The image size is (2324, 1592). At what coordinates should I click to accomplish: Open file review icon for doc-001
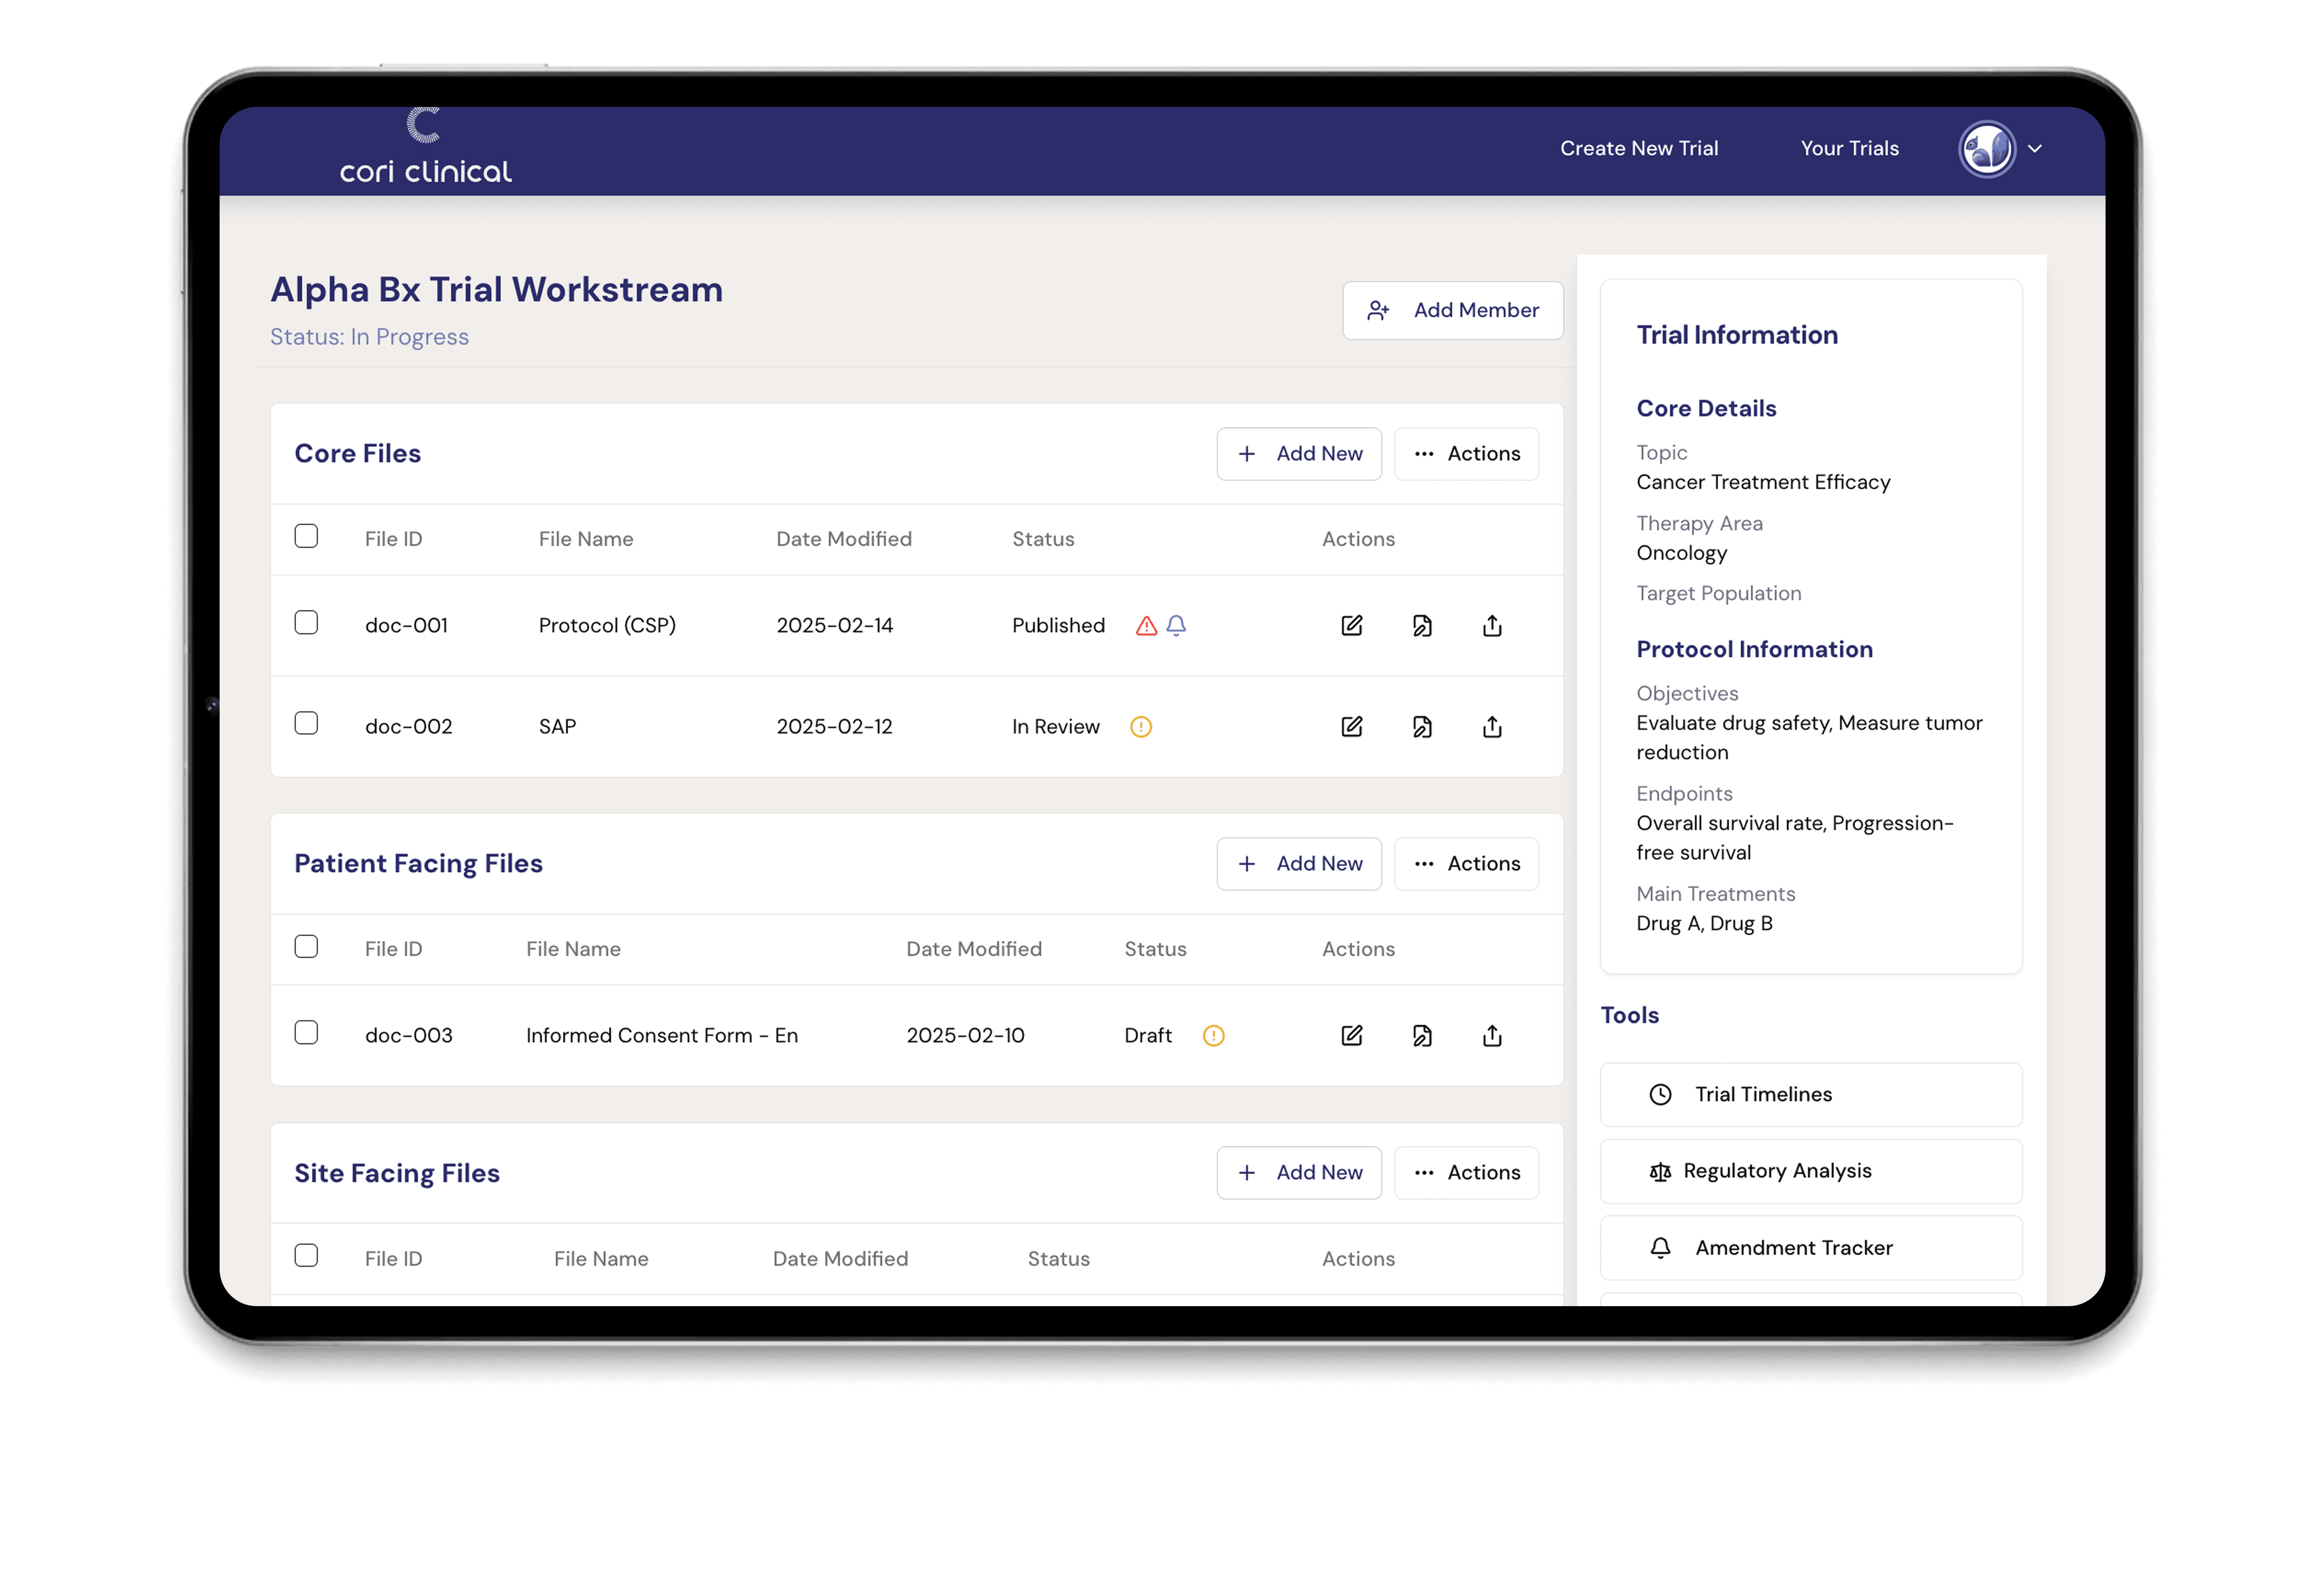coord(1422,626)
